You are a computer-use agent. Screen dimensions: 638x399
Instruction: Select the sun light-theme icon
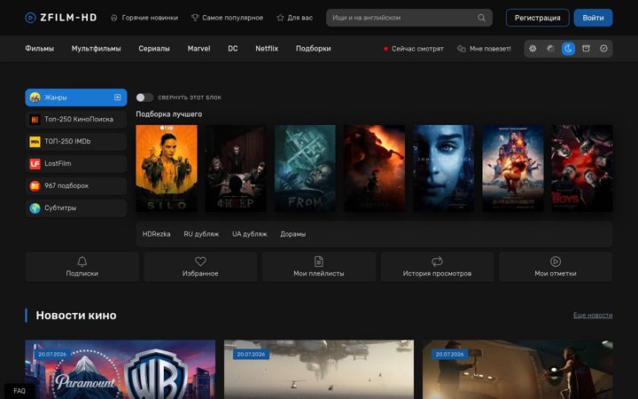[533, 49]
